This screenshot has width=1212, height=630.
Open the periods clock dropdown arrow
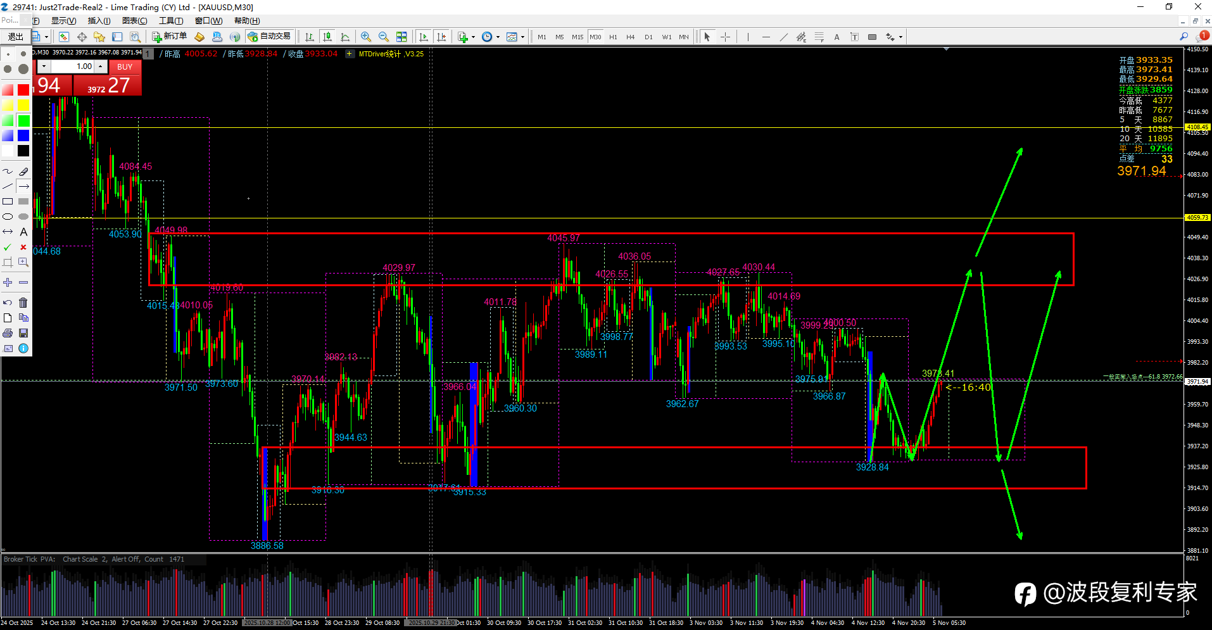pyautogui.click(x=498, y=37)
